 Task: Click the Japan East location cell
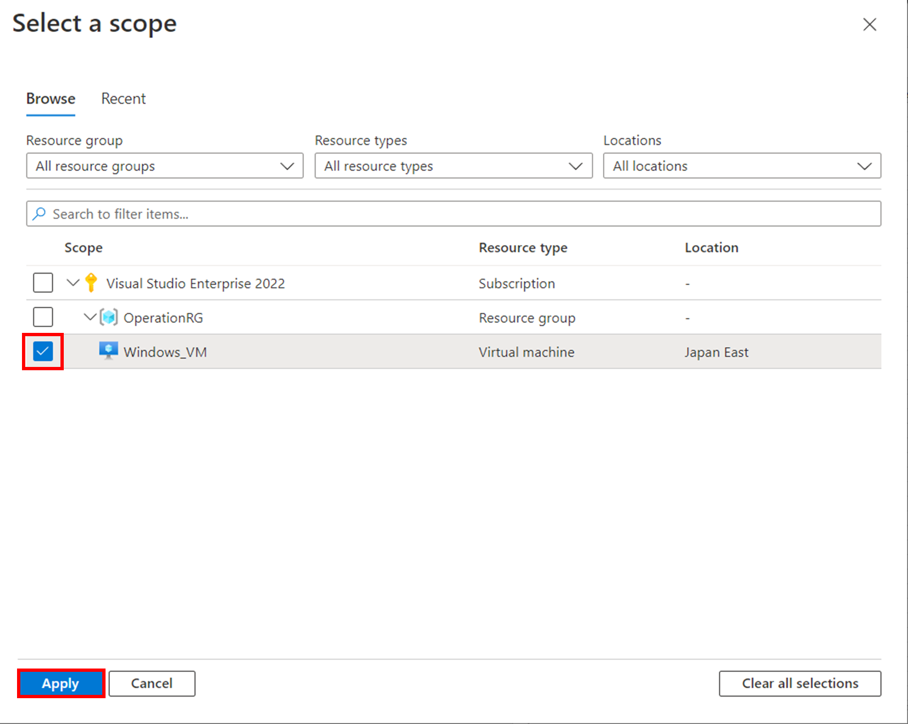[716, 352]
